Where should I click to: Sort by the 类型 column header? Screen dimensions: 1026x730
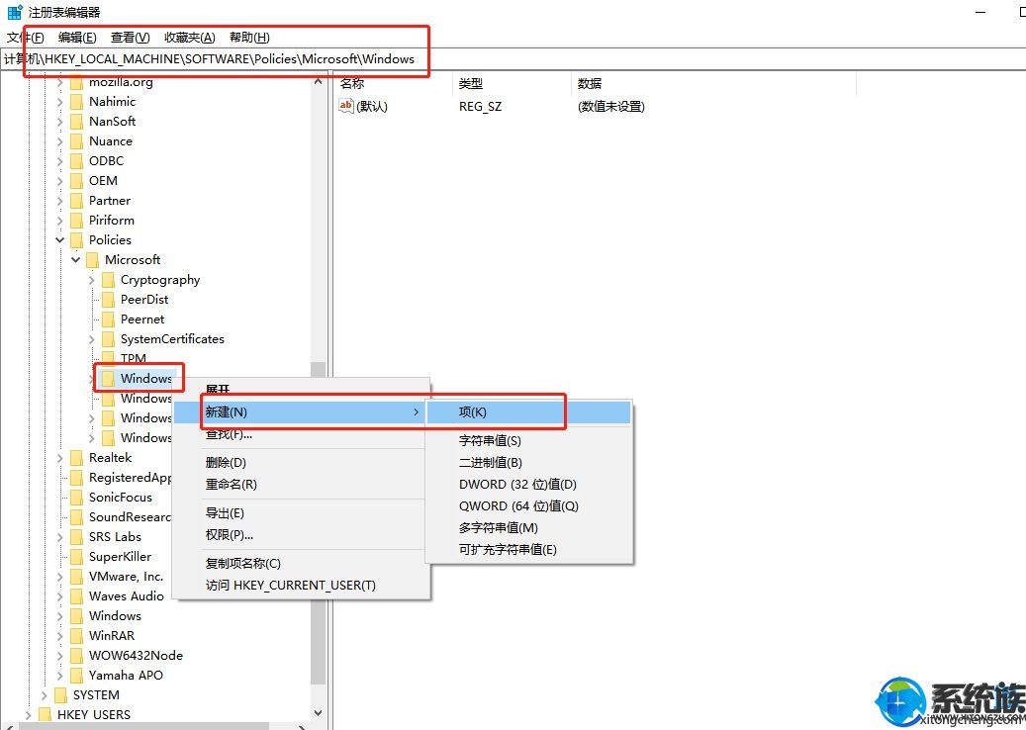512,83
